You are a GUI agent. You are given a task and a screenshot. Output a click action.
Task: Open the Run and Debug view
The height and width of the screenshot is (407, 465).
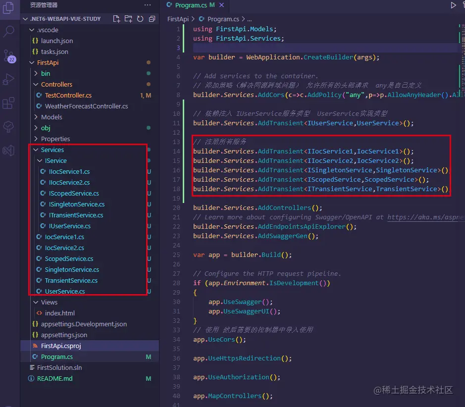(x=8, y=79)
